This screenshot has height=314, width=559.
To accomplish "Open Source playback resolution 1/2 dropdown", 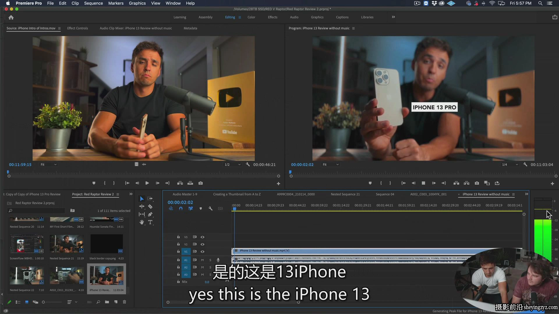I will coord(232,165).
